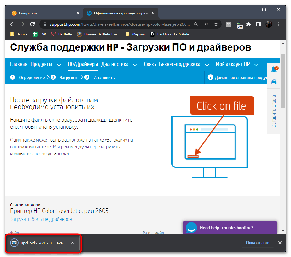Screen dimensions: 291x257
Task: Open the 2m timer extension icon
Action: click(239, 25)
